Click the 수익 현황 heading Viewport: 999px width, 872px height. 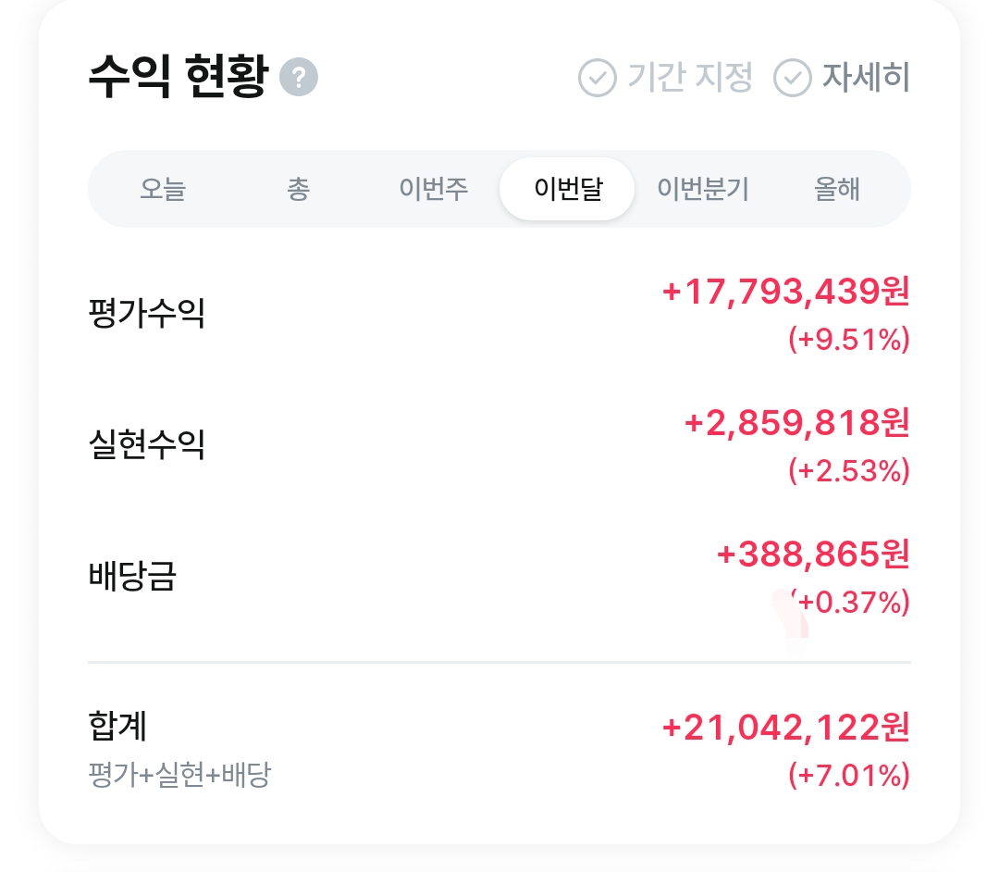tap(178, 78)
